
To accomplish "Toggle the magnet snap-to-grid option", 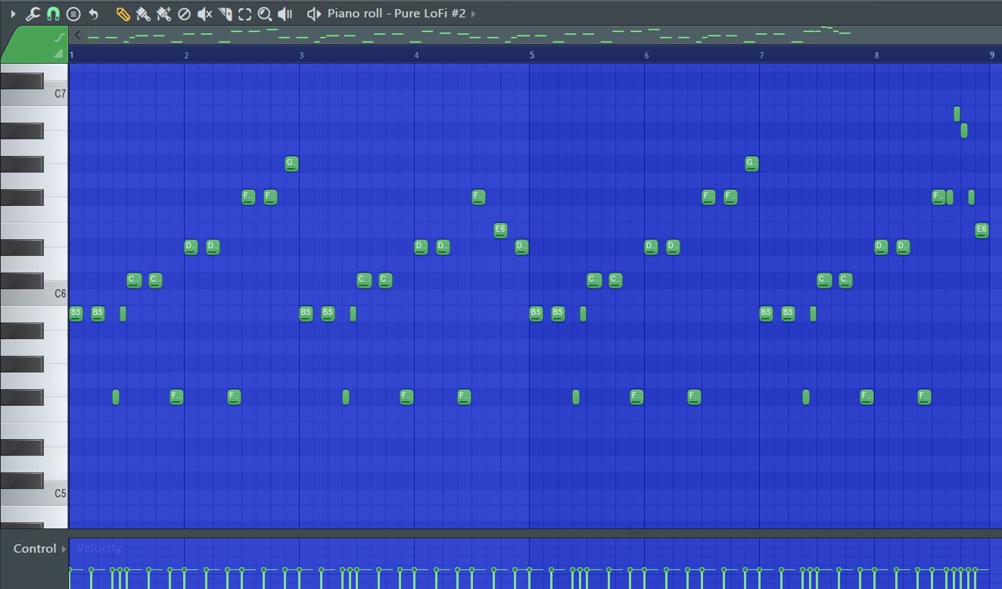I will (x=53, y=14).
